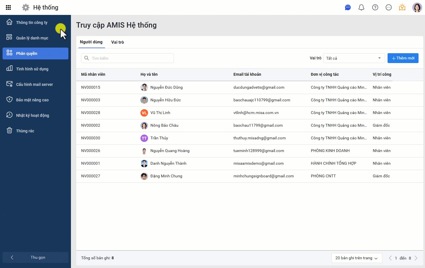
Task: Open the user profile avatar
Action: [x=417, y=8]
